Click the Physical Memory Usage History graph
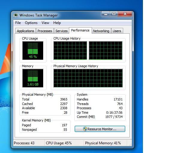 click(x=88, y=78)
